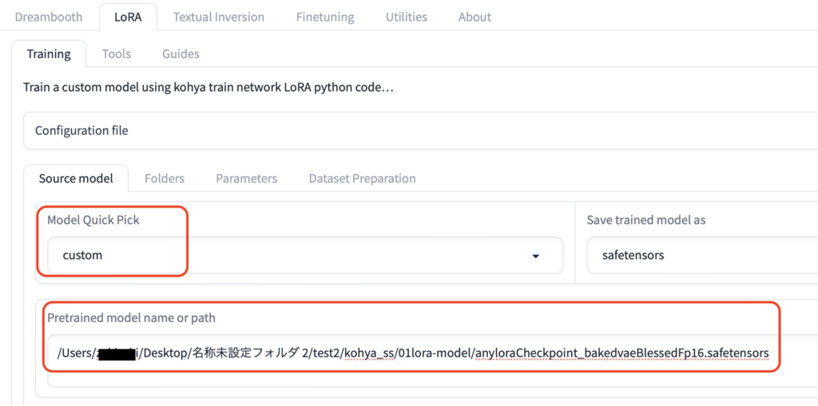
Task: Switch to Textual Inversion tab
Action: [219, 17]
